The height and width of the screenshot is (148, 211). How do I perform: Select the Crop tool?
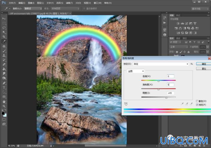pyautogui.click(x=4, y=37)
